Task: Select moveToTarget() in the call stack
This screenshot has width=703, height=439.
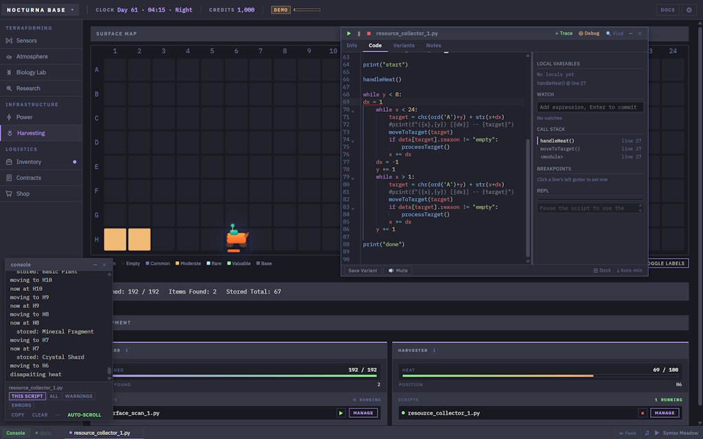Action: click(x=590, y=149)
